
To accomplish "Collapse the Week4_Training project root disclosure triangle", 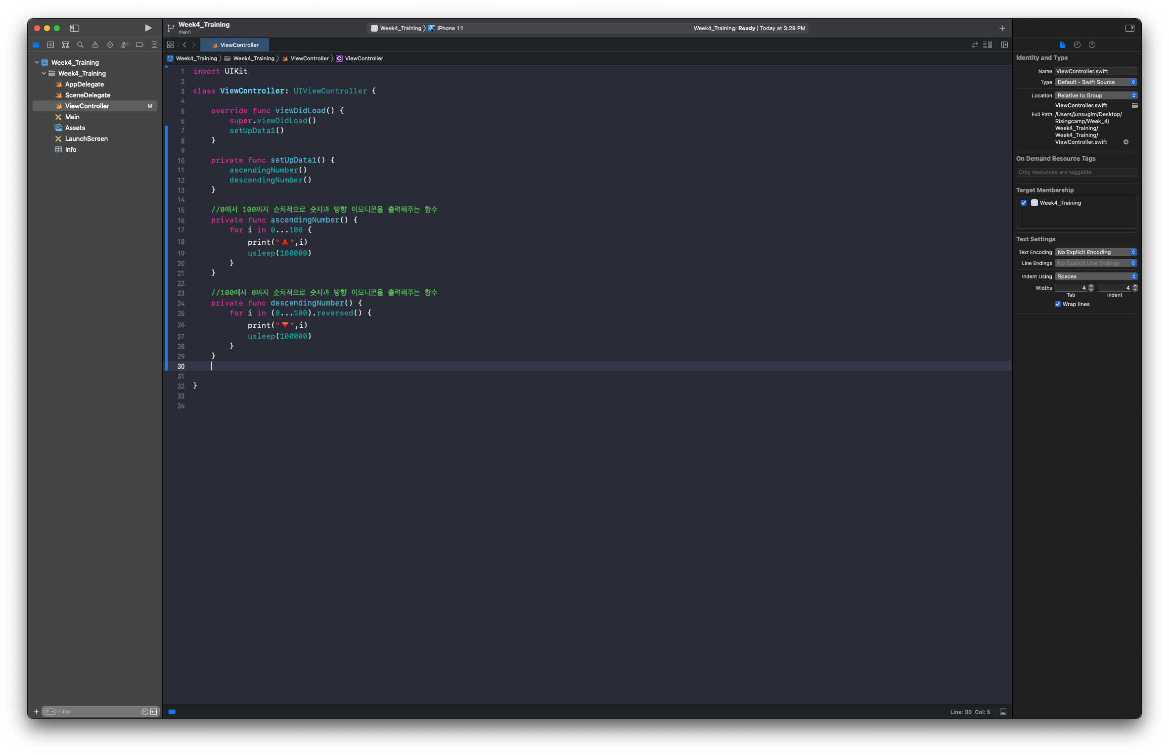I will click(x=37, y=62).
